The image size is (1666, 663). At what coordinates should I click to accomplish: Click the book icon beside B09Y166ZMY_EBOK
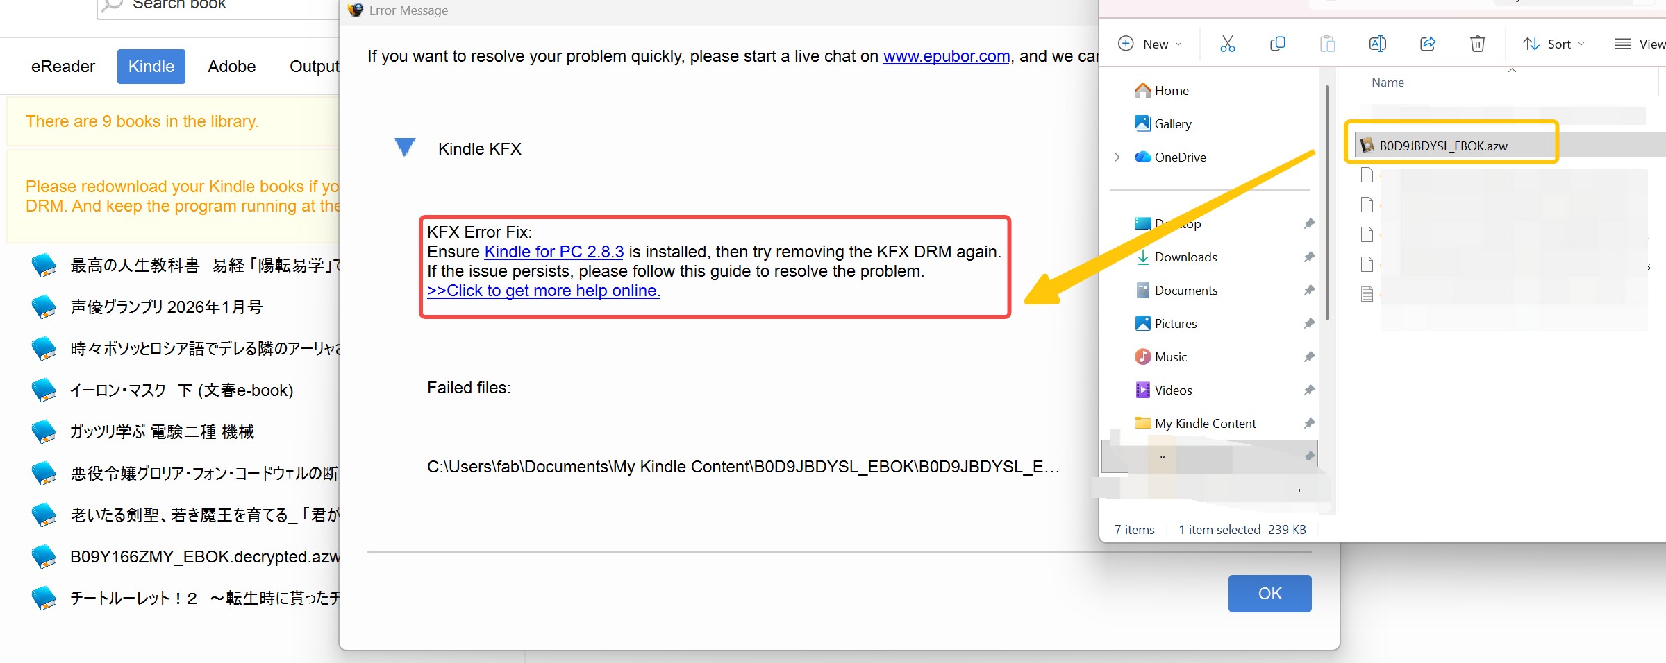pyautogui.click(x=44, y=557)
